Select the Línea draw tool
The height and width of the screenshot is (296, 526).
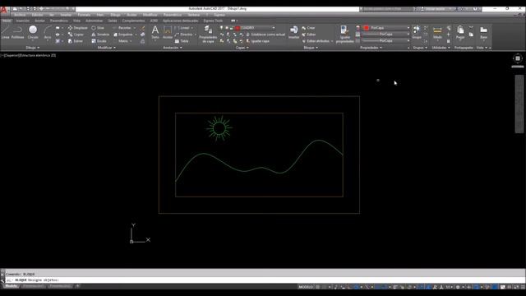(5, 32)
